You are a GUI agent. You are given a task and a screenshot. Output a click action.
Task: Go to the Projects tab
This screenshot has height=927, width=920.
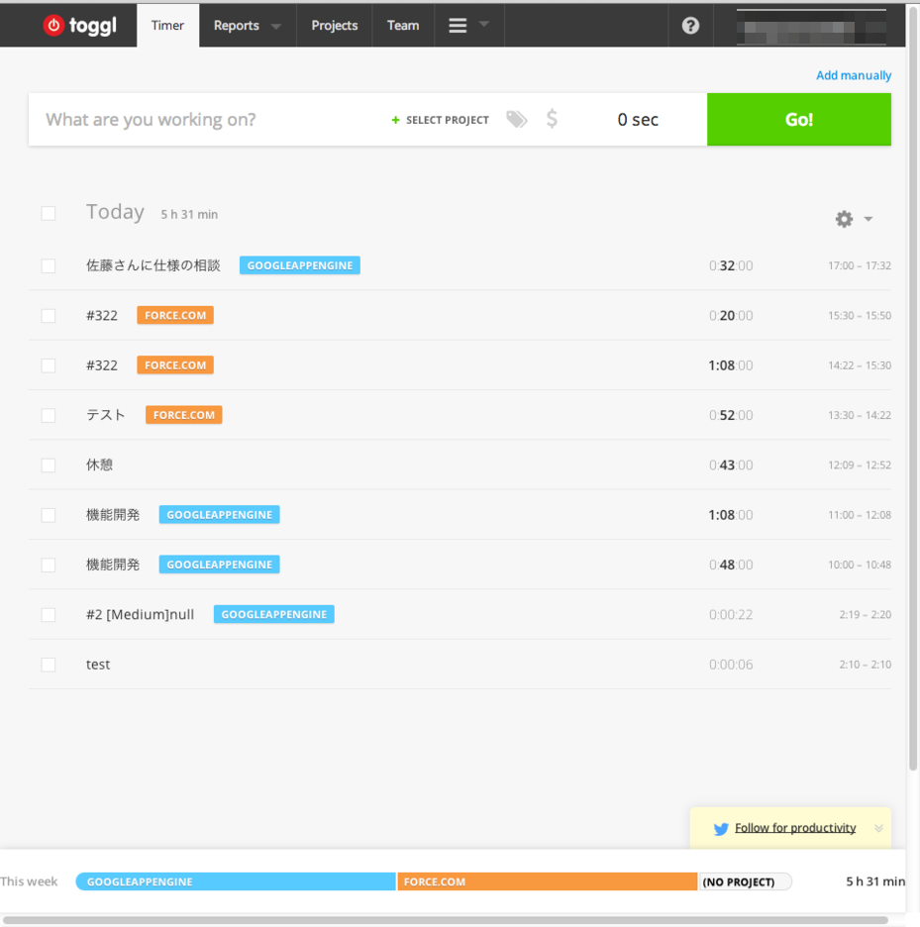[x=335, y=26]
